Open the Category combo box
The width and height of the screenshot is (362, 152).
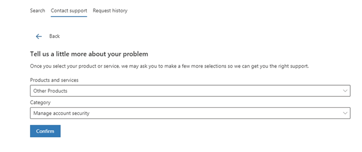[x=190, y=113]
